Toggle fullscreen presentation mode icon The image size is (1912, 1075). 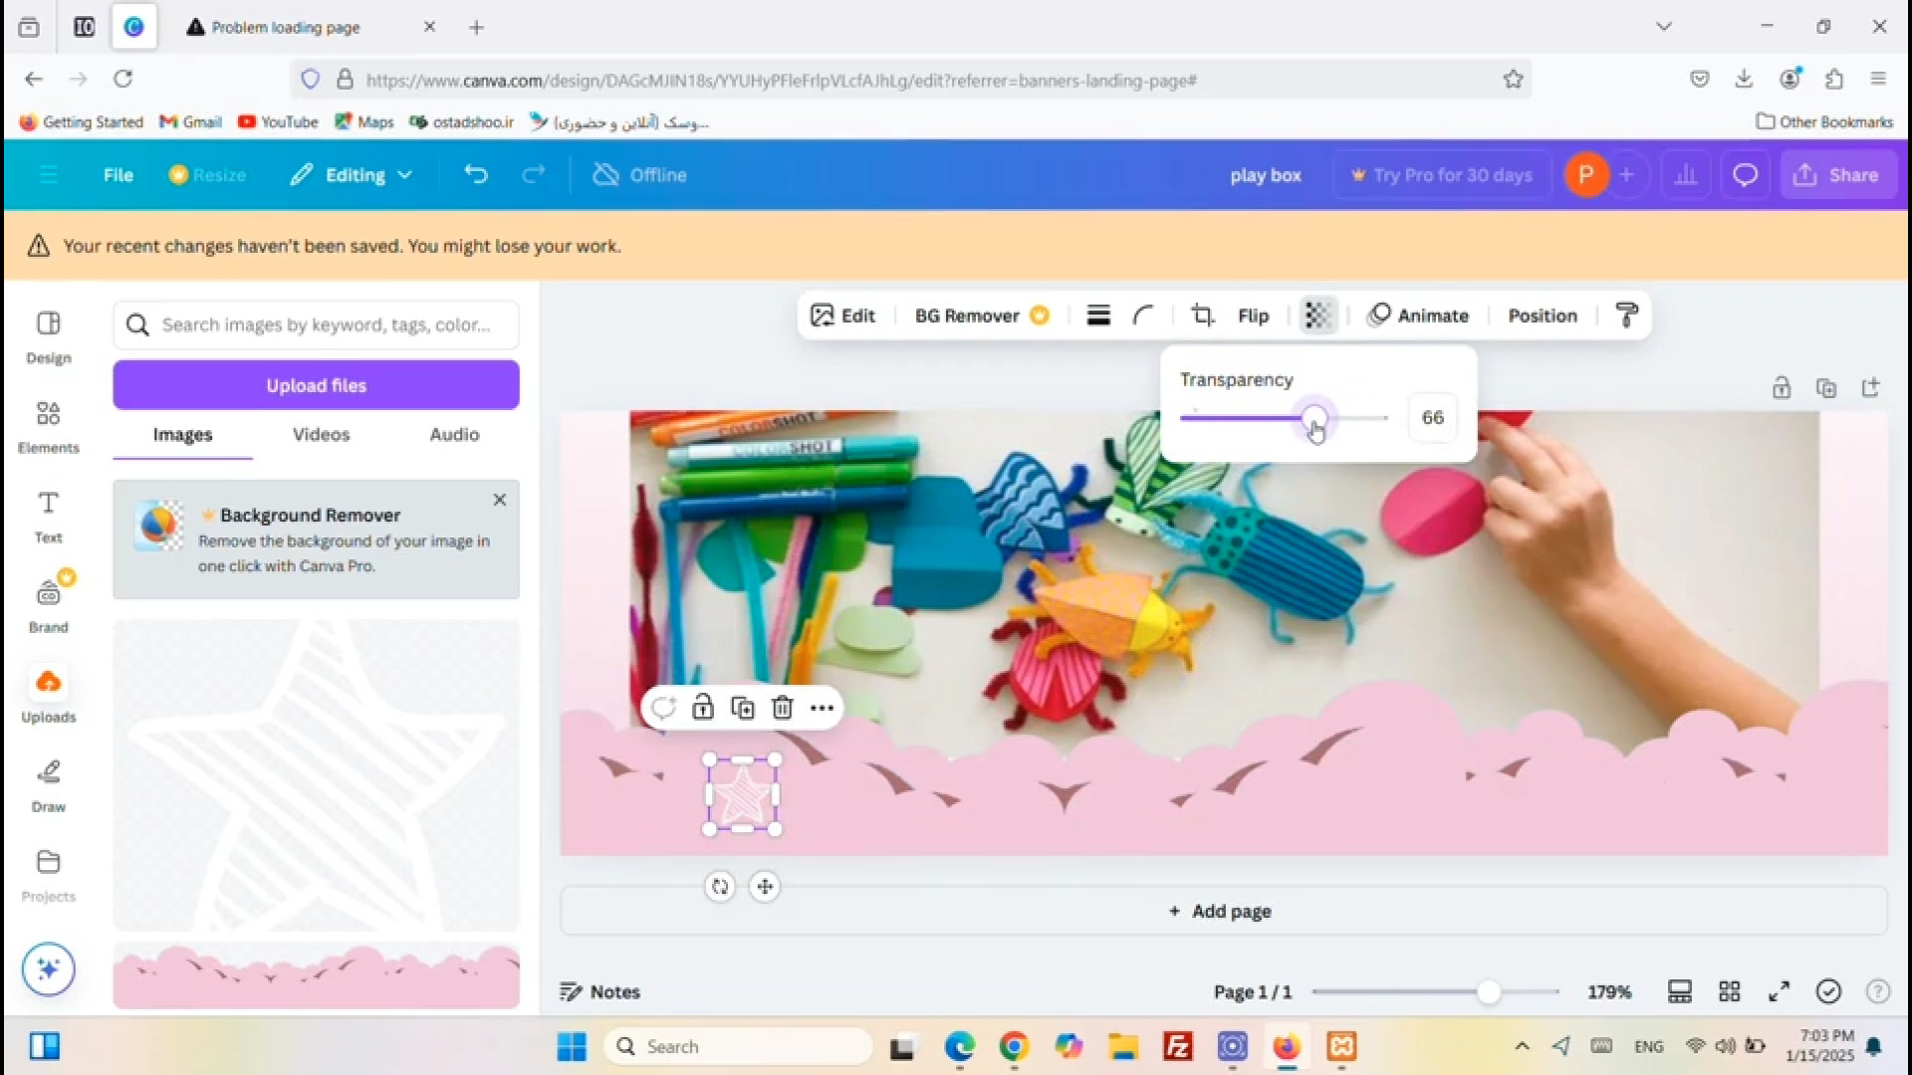click(1779, 991)
